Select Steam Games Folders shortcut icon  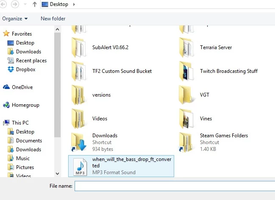pyautogui.click(x=186, y=142)
